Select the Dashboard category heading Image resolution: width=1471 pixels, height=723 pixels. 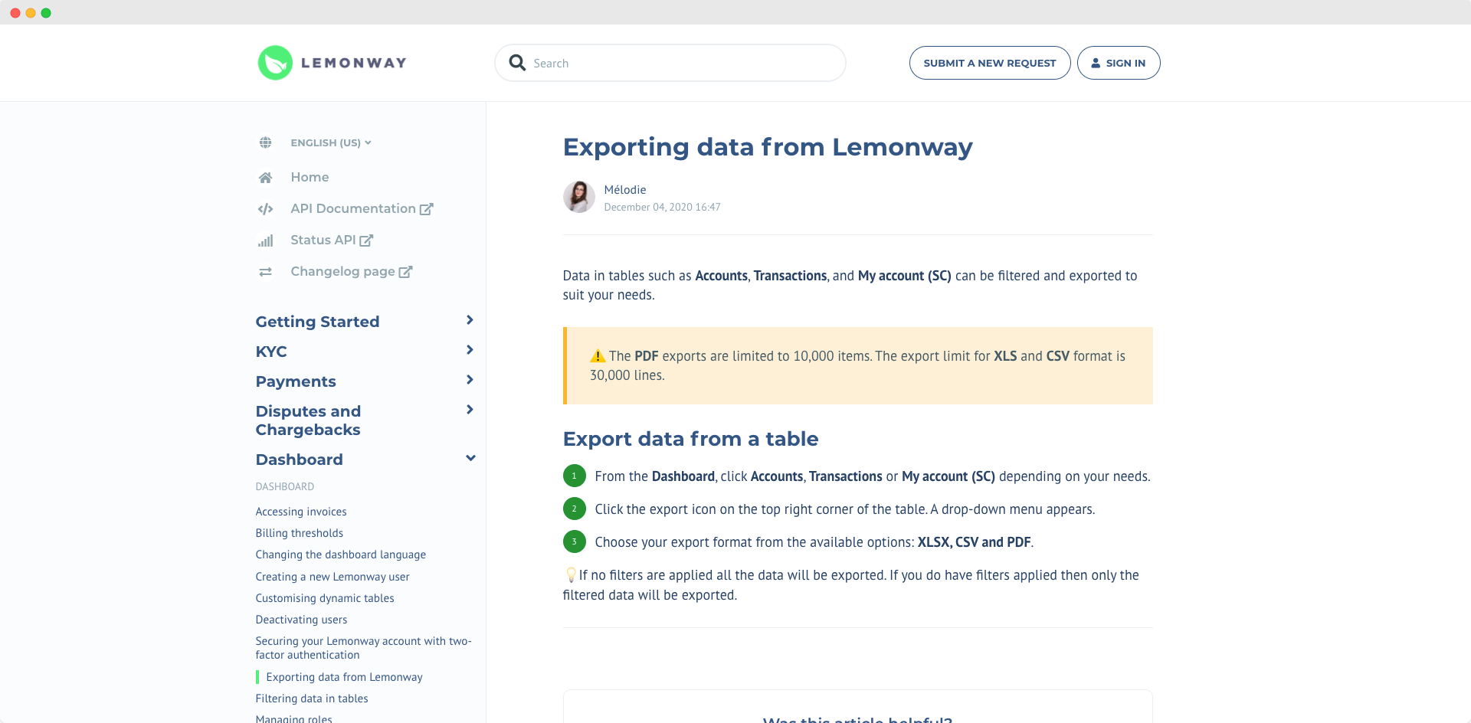coord(299,460)
